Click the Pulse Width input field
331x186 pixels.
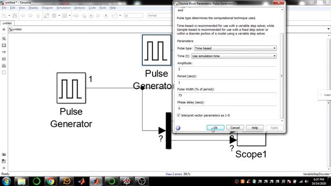227,95
